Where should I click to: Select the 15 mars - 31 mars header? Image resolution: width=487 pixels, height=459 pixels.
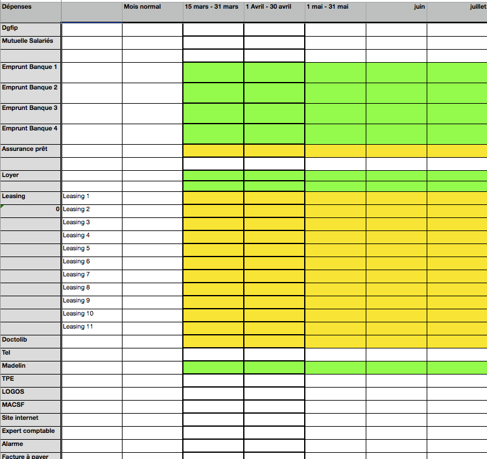coord(213,11)
